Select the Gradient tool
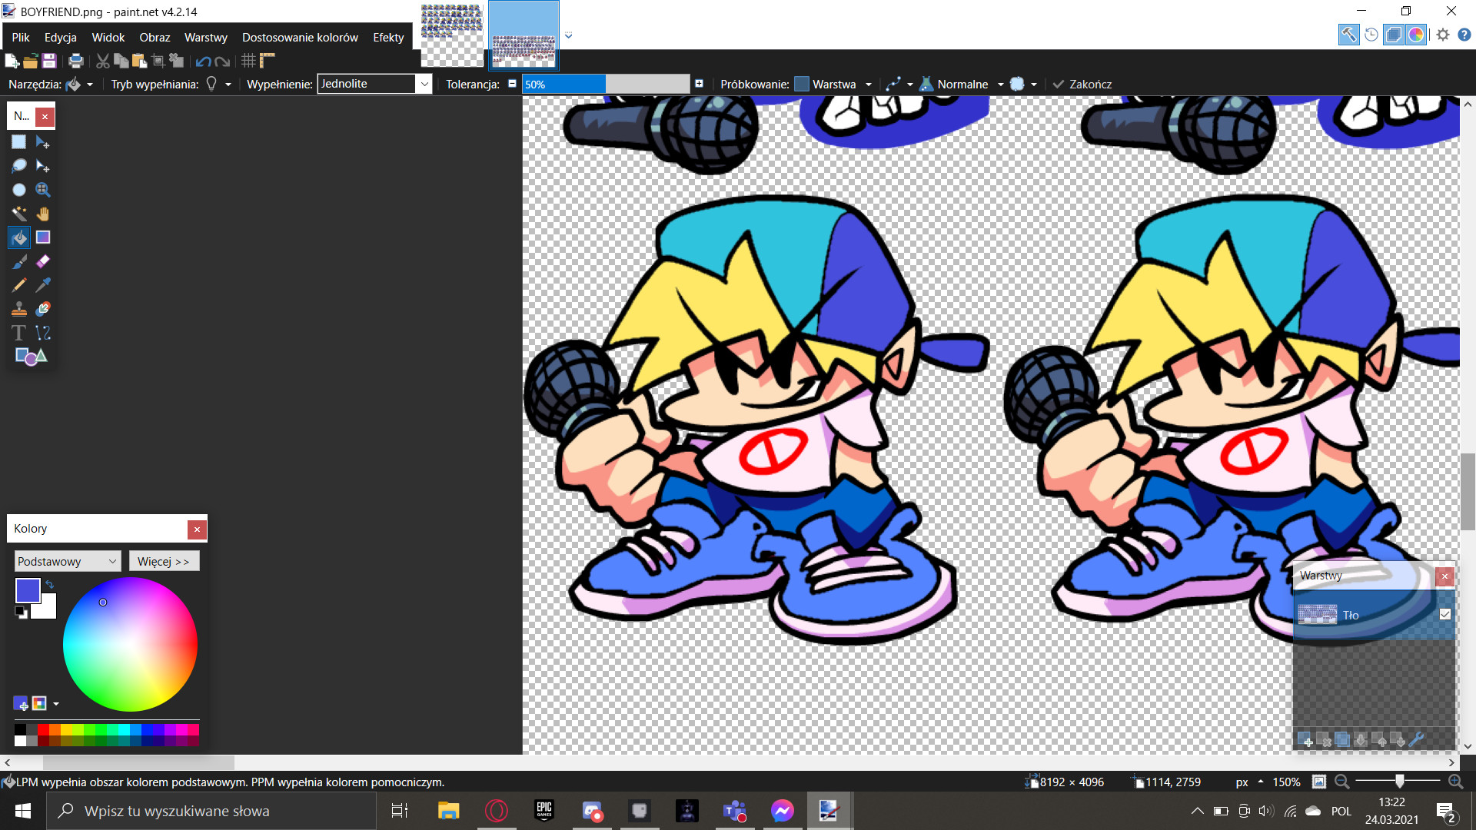Screen dimensions: 1476x830 pyautogui.click(x=43, y=237)
